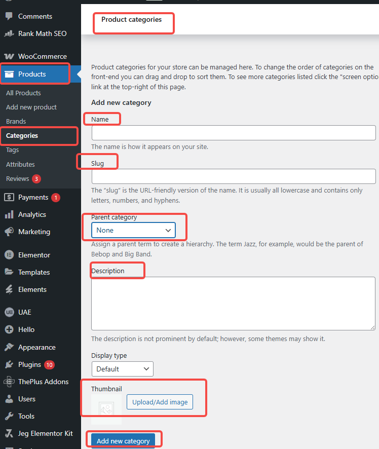The width and height of the screenshot is (379, 449).
Task: Open the Users menu
Action: 27,399
